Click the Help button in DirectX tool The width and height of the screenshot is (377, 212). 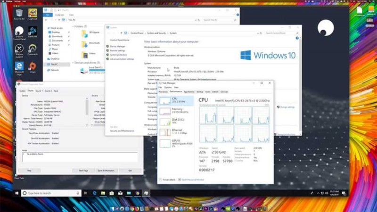tap(29, 171)
